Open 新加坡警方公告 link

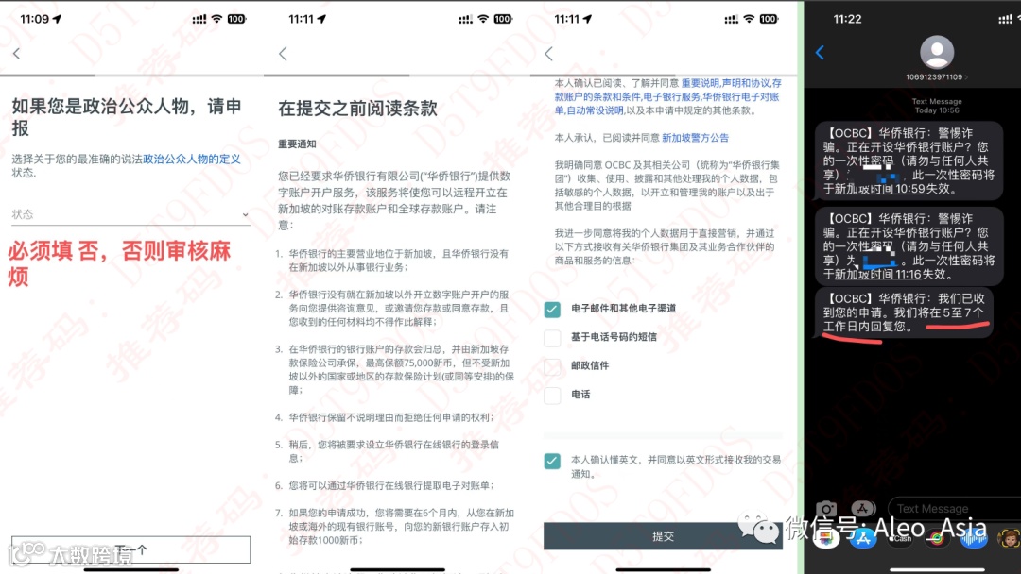(695, 138)
